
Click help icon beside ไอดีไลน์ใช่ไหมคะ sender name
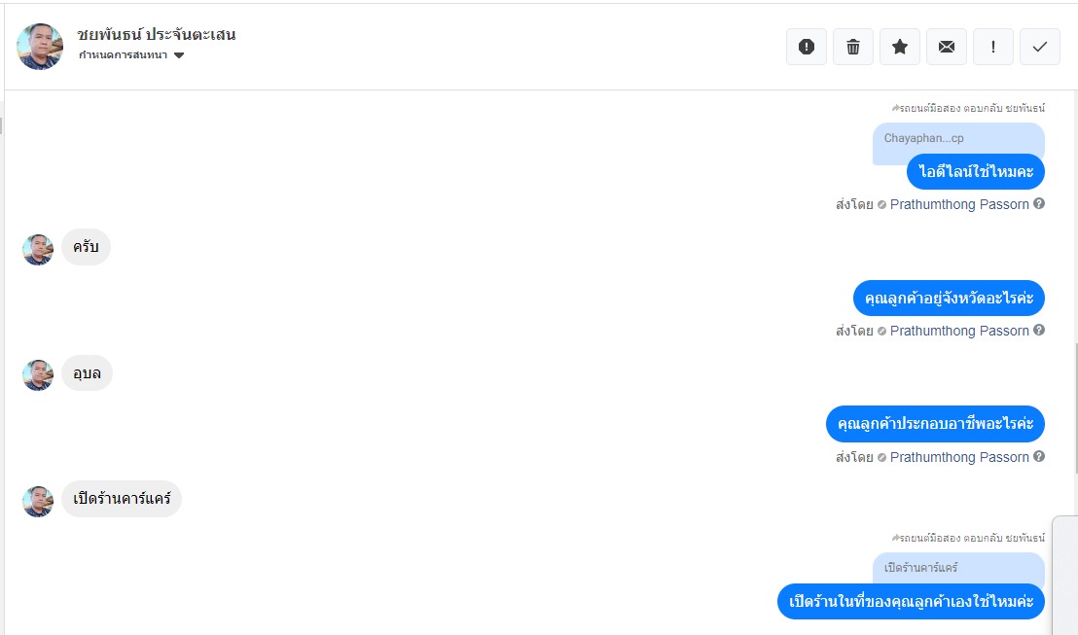1039,204
